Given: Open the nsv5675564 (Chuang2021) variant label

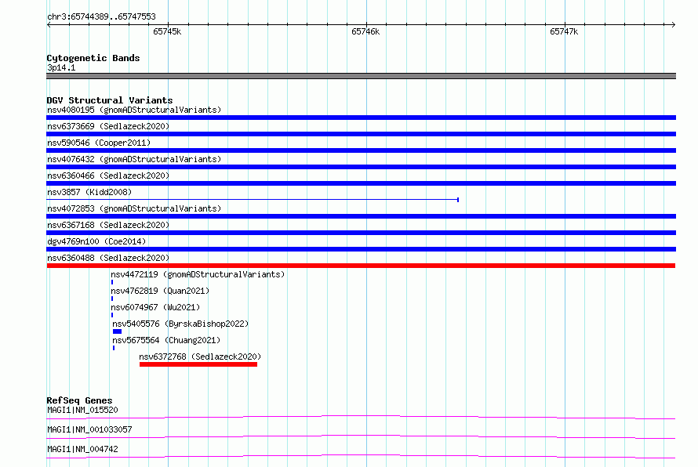Looking at the screenshot, I should click(166, 340).
